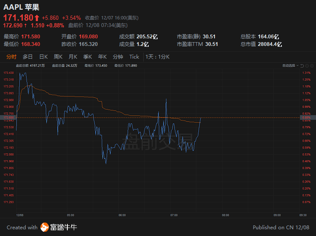Switch to the 分时 tab
This screenshot has height=236, width=316.
11,57
